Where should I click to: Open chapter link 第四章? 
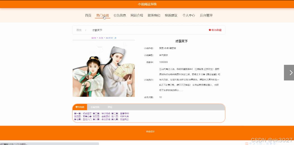(83, 116)
